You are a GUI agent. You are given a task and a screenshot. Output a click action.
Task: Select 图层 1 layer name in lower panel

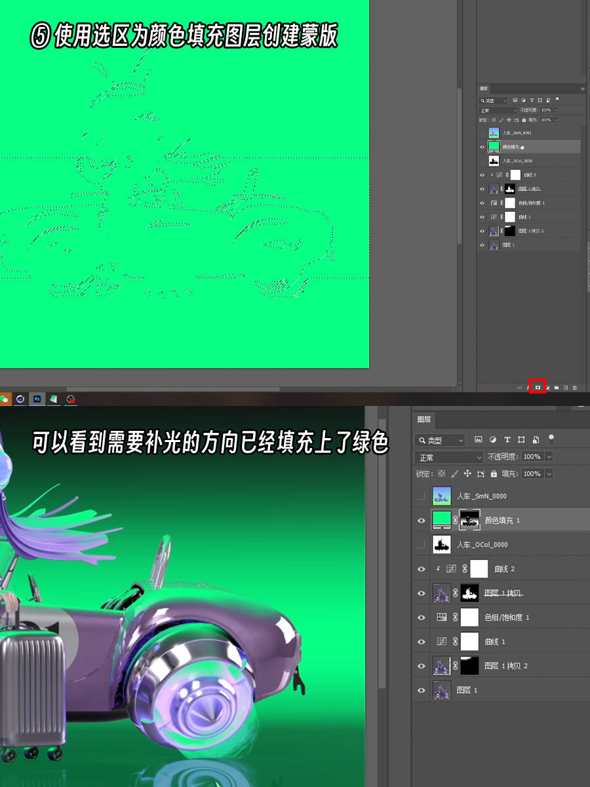pos(467,690)
